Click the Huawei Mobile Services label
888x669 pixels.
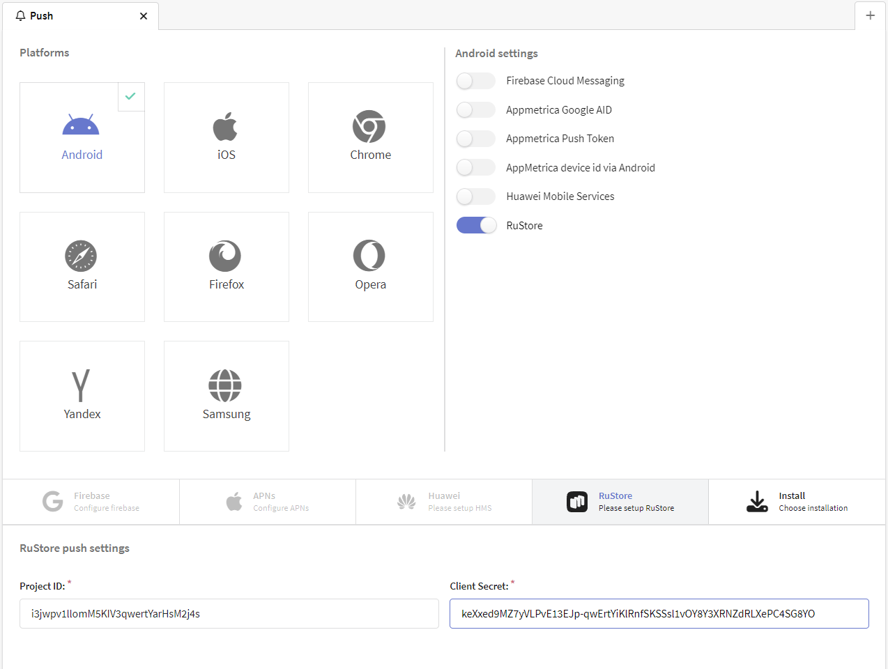[560, 197]
